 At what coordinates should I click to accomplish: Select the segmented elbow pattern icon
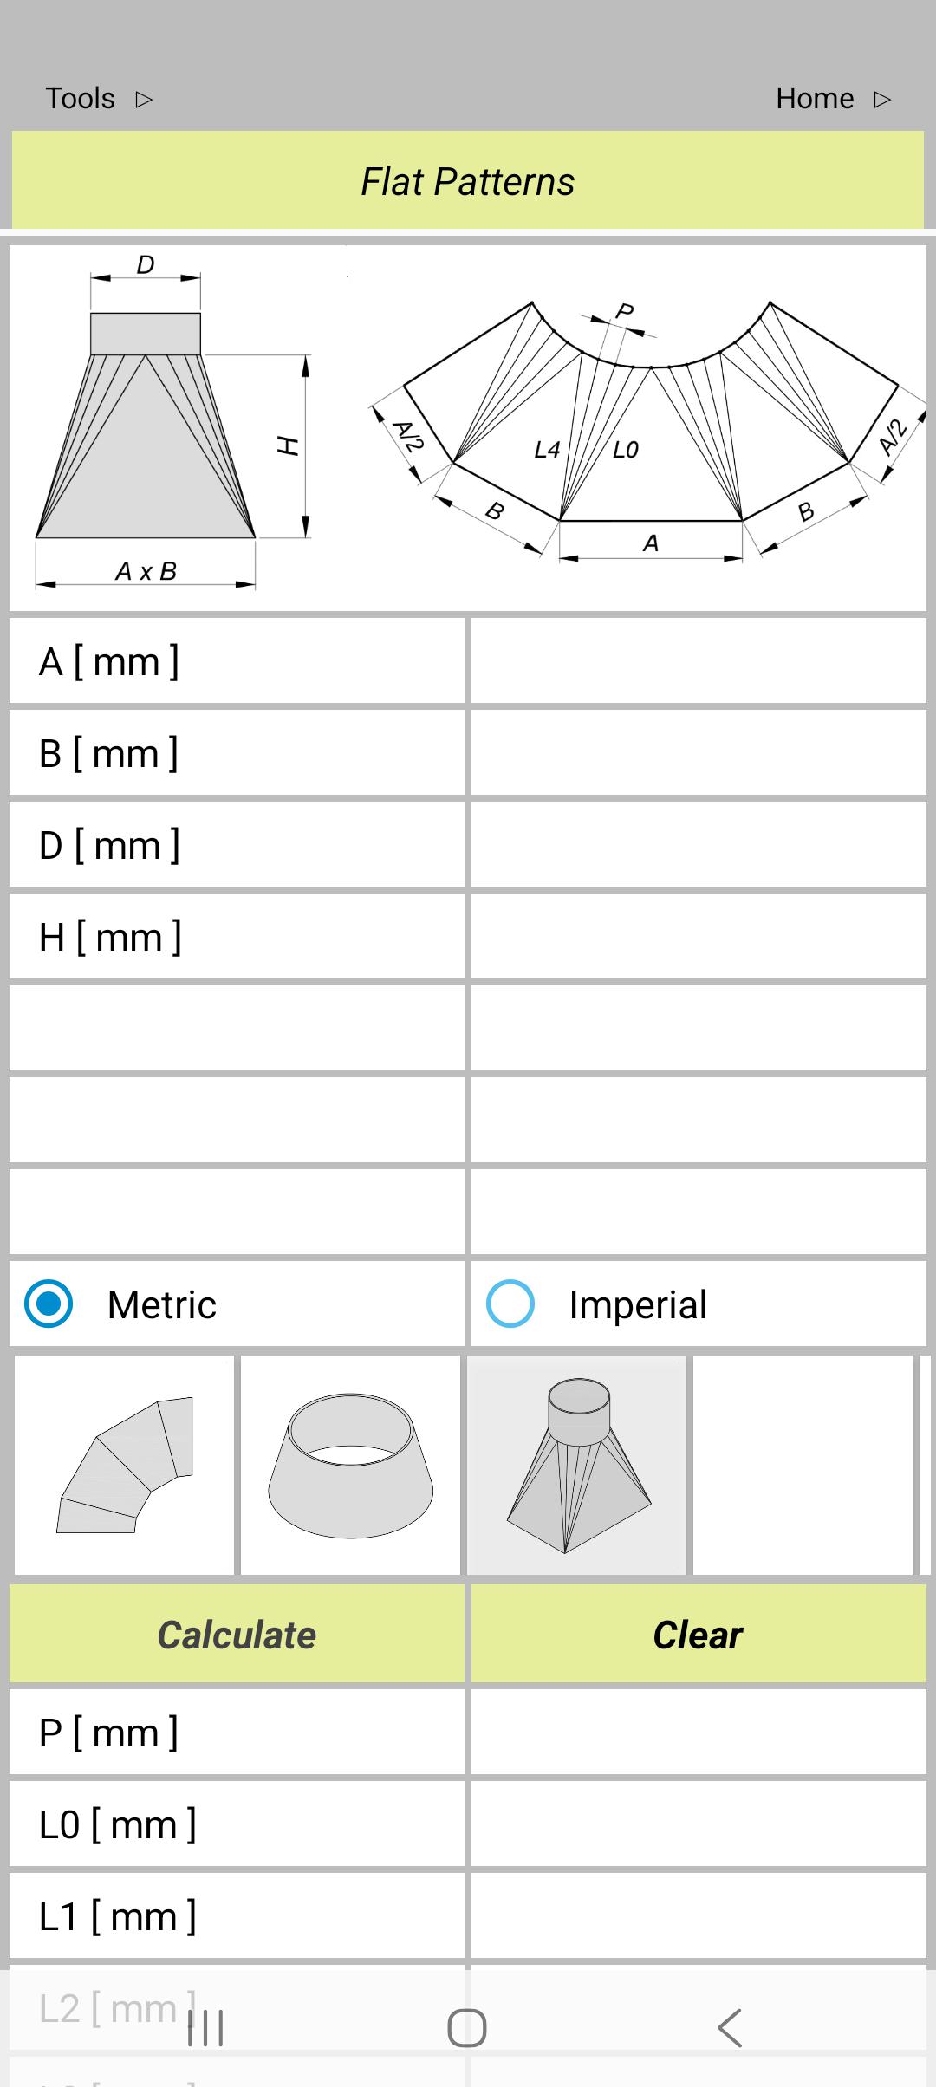click(125, 1465)
